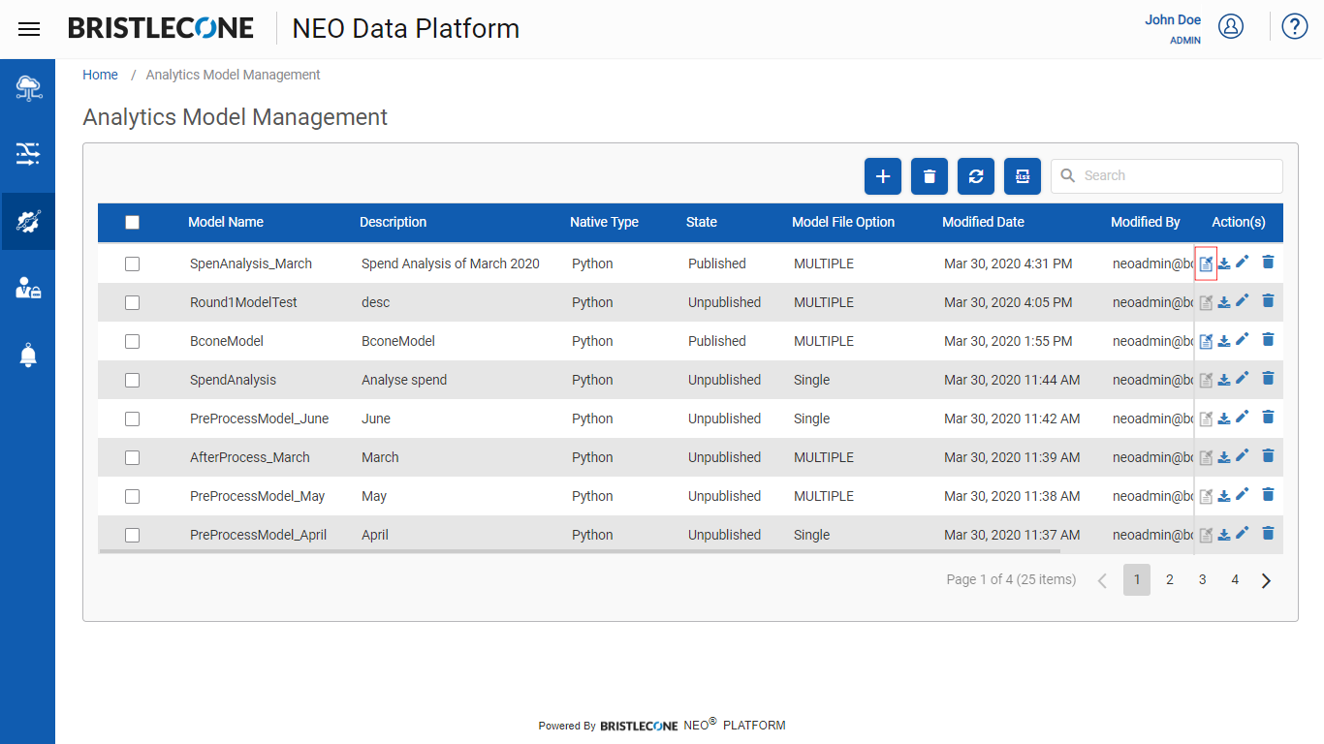Refresh the model list

976,176
